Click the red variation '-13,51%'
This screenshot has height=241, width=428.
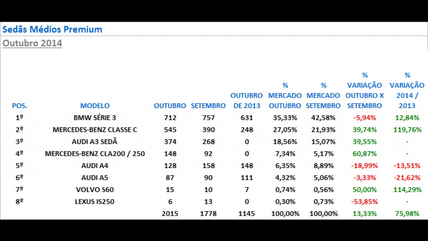coord(407,166)
